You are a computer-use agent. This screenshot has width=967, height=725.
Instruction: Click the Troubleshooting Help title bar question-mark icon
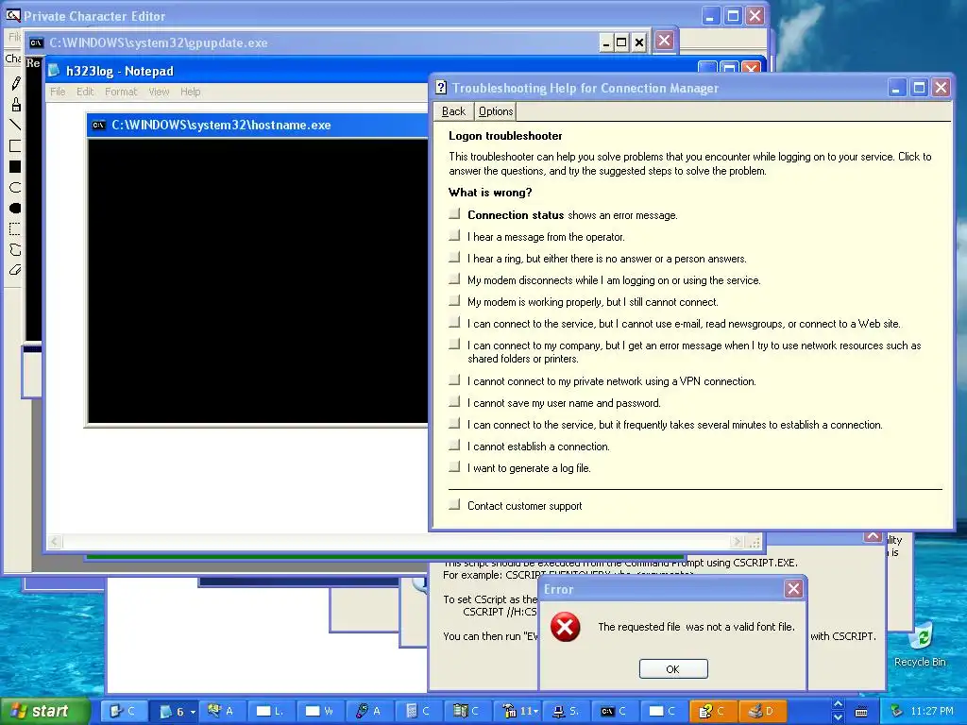point(441,88)
